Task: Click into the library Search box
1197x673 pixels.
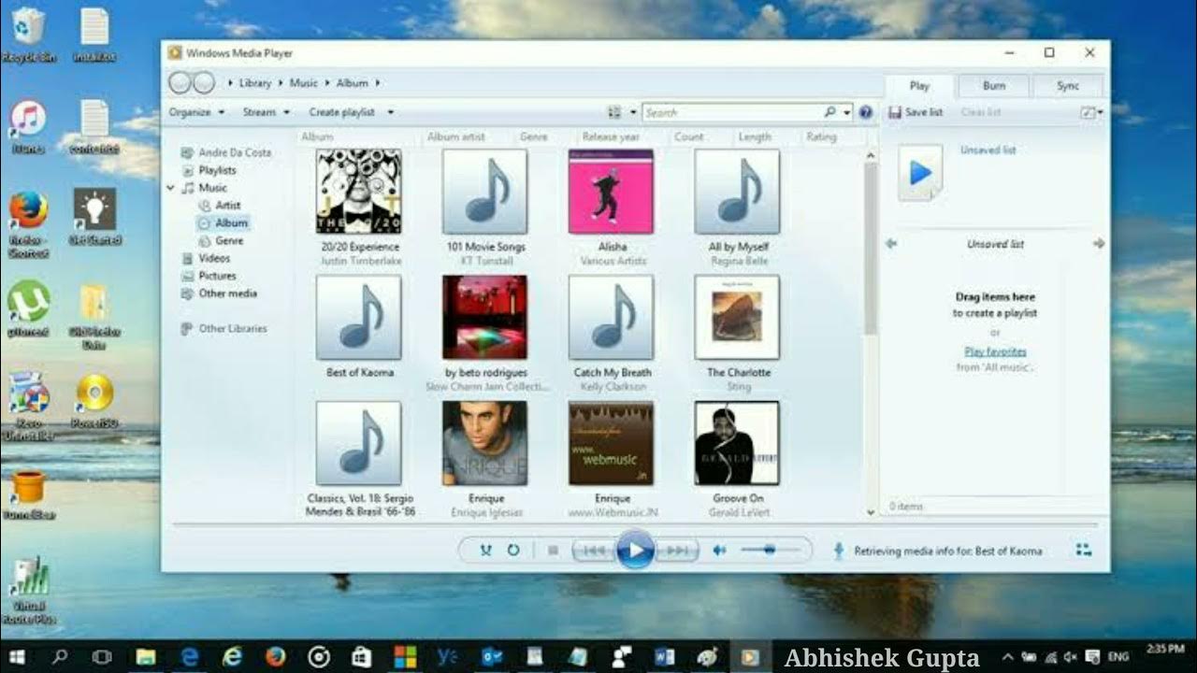Action: click(733, 112)
